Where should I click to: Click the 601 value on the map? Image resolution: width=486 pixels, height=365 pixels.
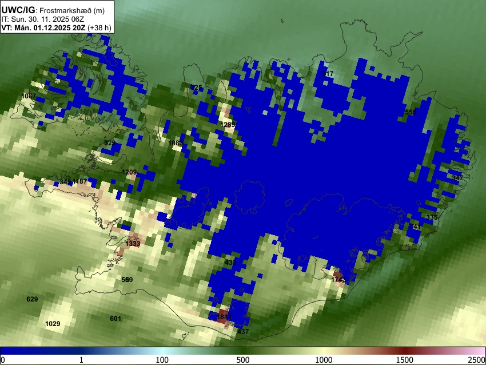pos(115,319)
